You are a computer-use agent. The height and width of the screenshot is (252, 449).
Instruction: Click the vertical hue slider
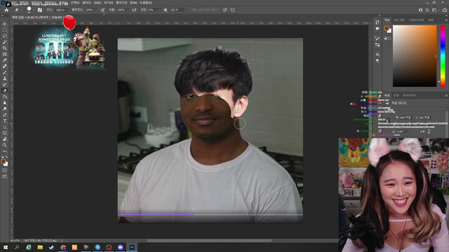pos(443,56)
